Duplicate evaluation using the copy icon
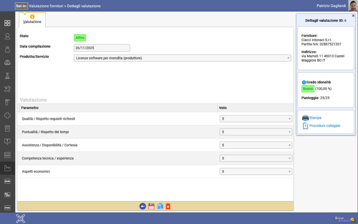 coord(160,206)
